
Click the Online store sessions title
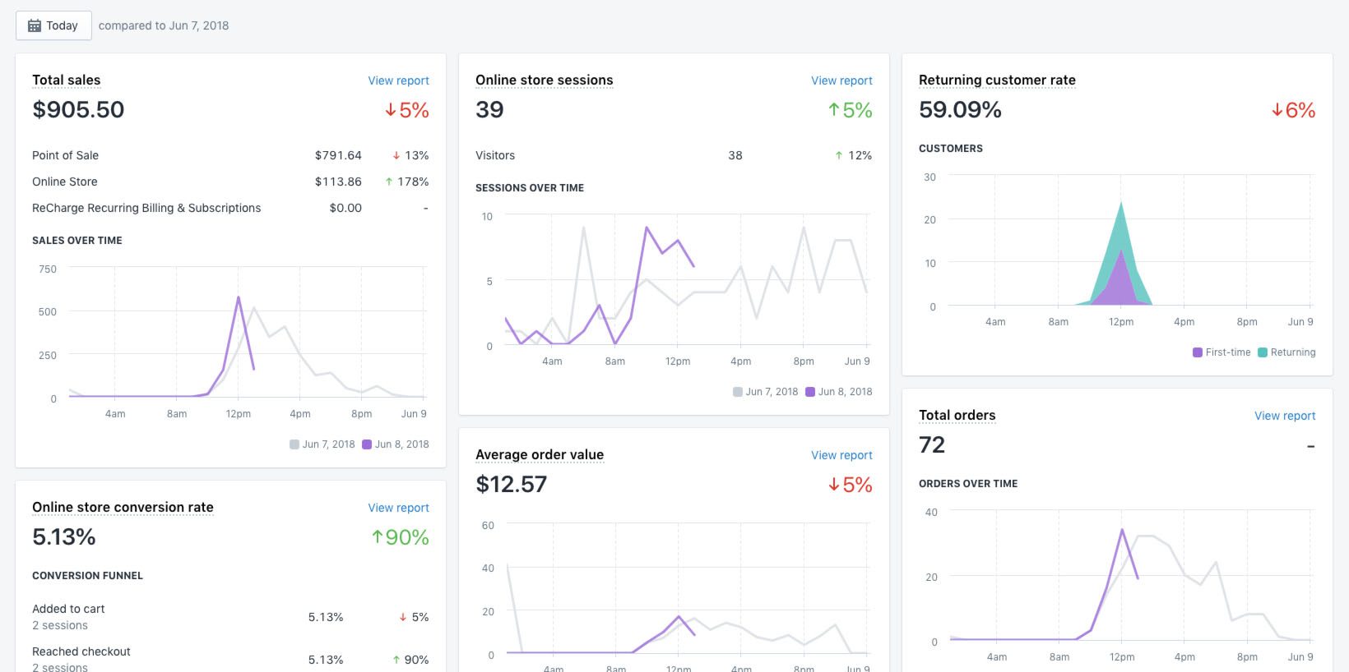click(x=544, y=80)
